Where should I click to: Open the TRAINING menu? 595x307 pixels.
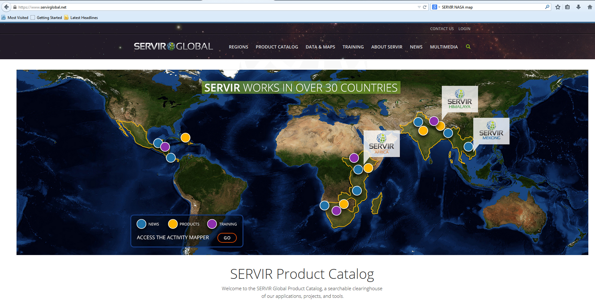[353, 47]
